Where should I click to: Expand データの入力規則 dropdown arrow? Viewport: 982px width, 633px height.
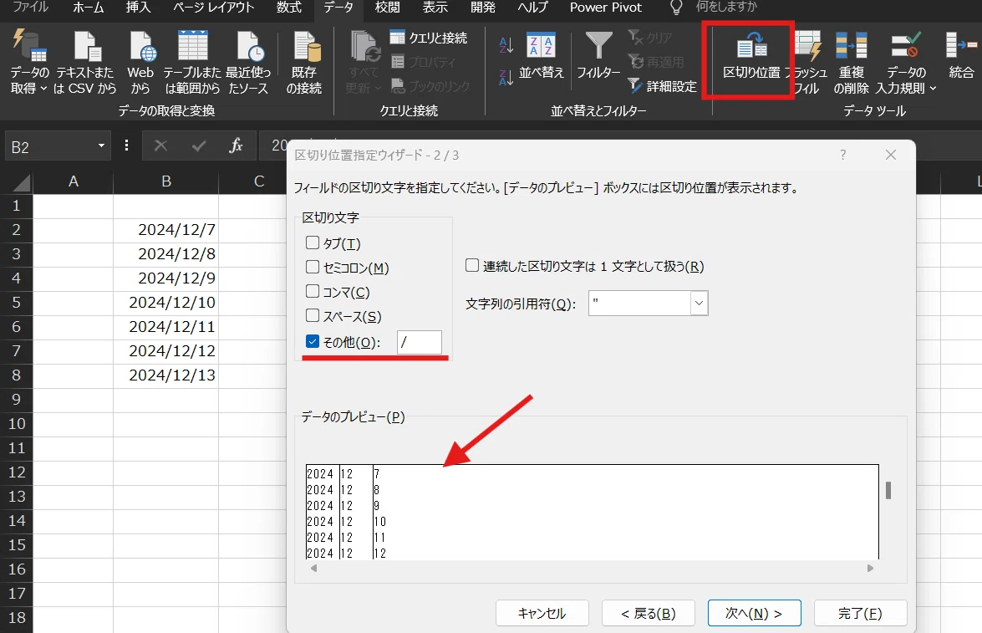coord(933,89)
